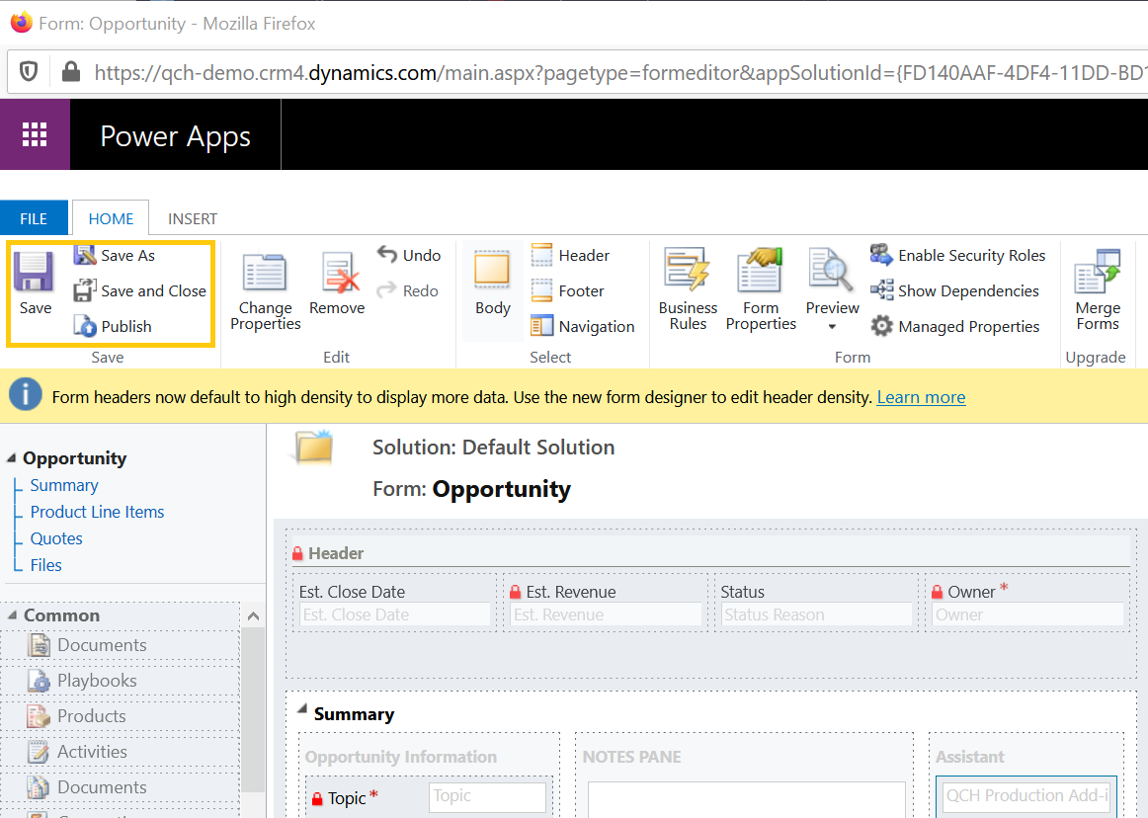Collapse the Summary tab section
Viewport: 1148px width, 818px height.
pos(301,709)
